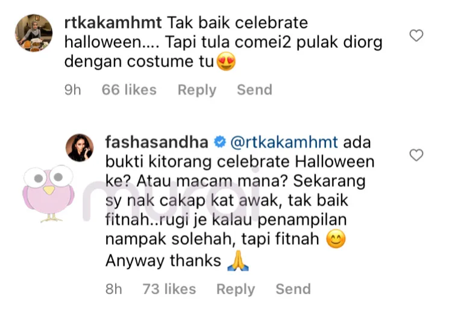Send the fashasandha comment to someone
Viewport: 452px width, 311px height.
coord(293,289)
